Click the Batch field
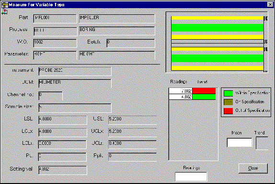The height and width of the screenshot is (184, 275). [x=131, y=43]
